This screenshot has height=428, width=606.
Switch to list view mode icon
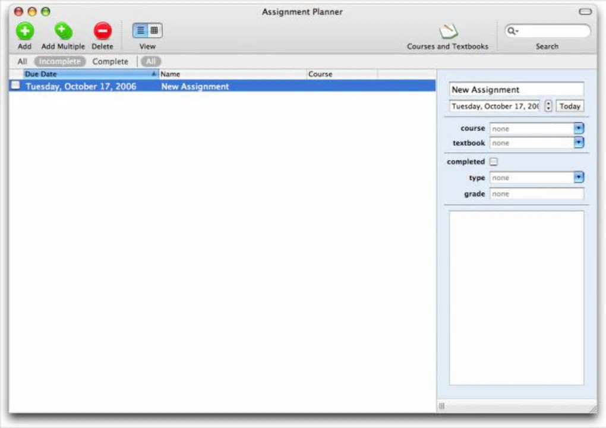[140, 30]
